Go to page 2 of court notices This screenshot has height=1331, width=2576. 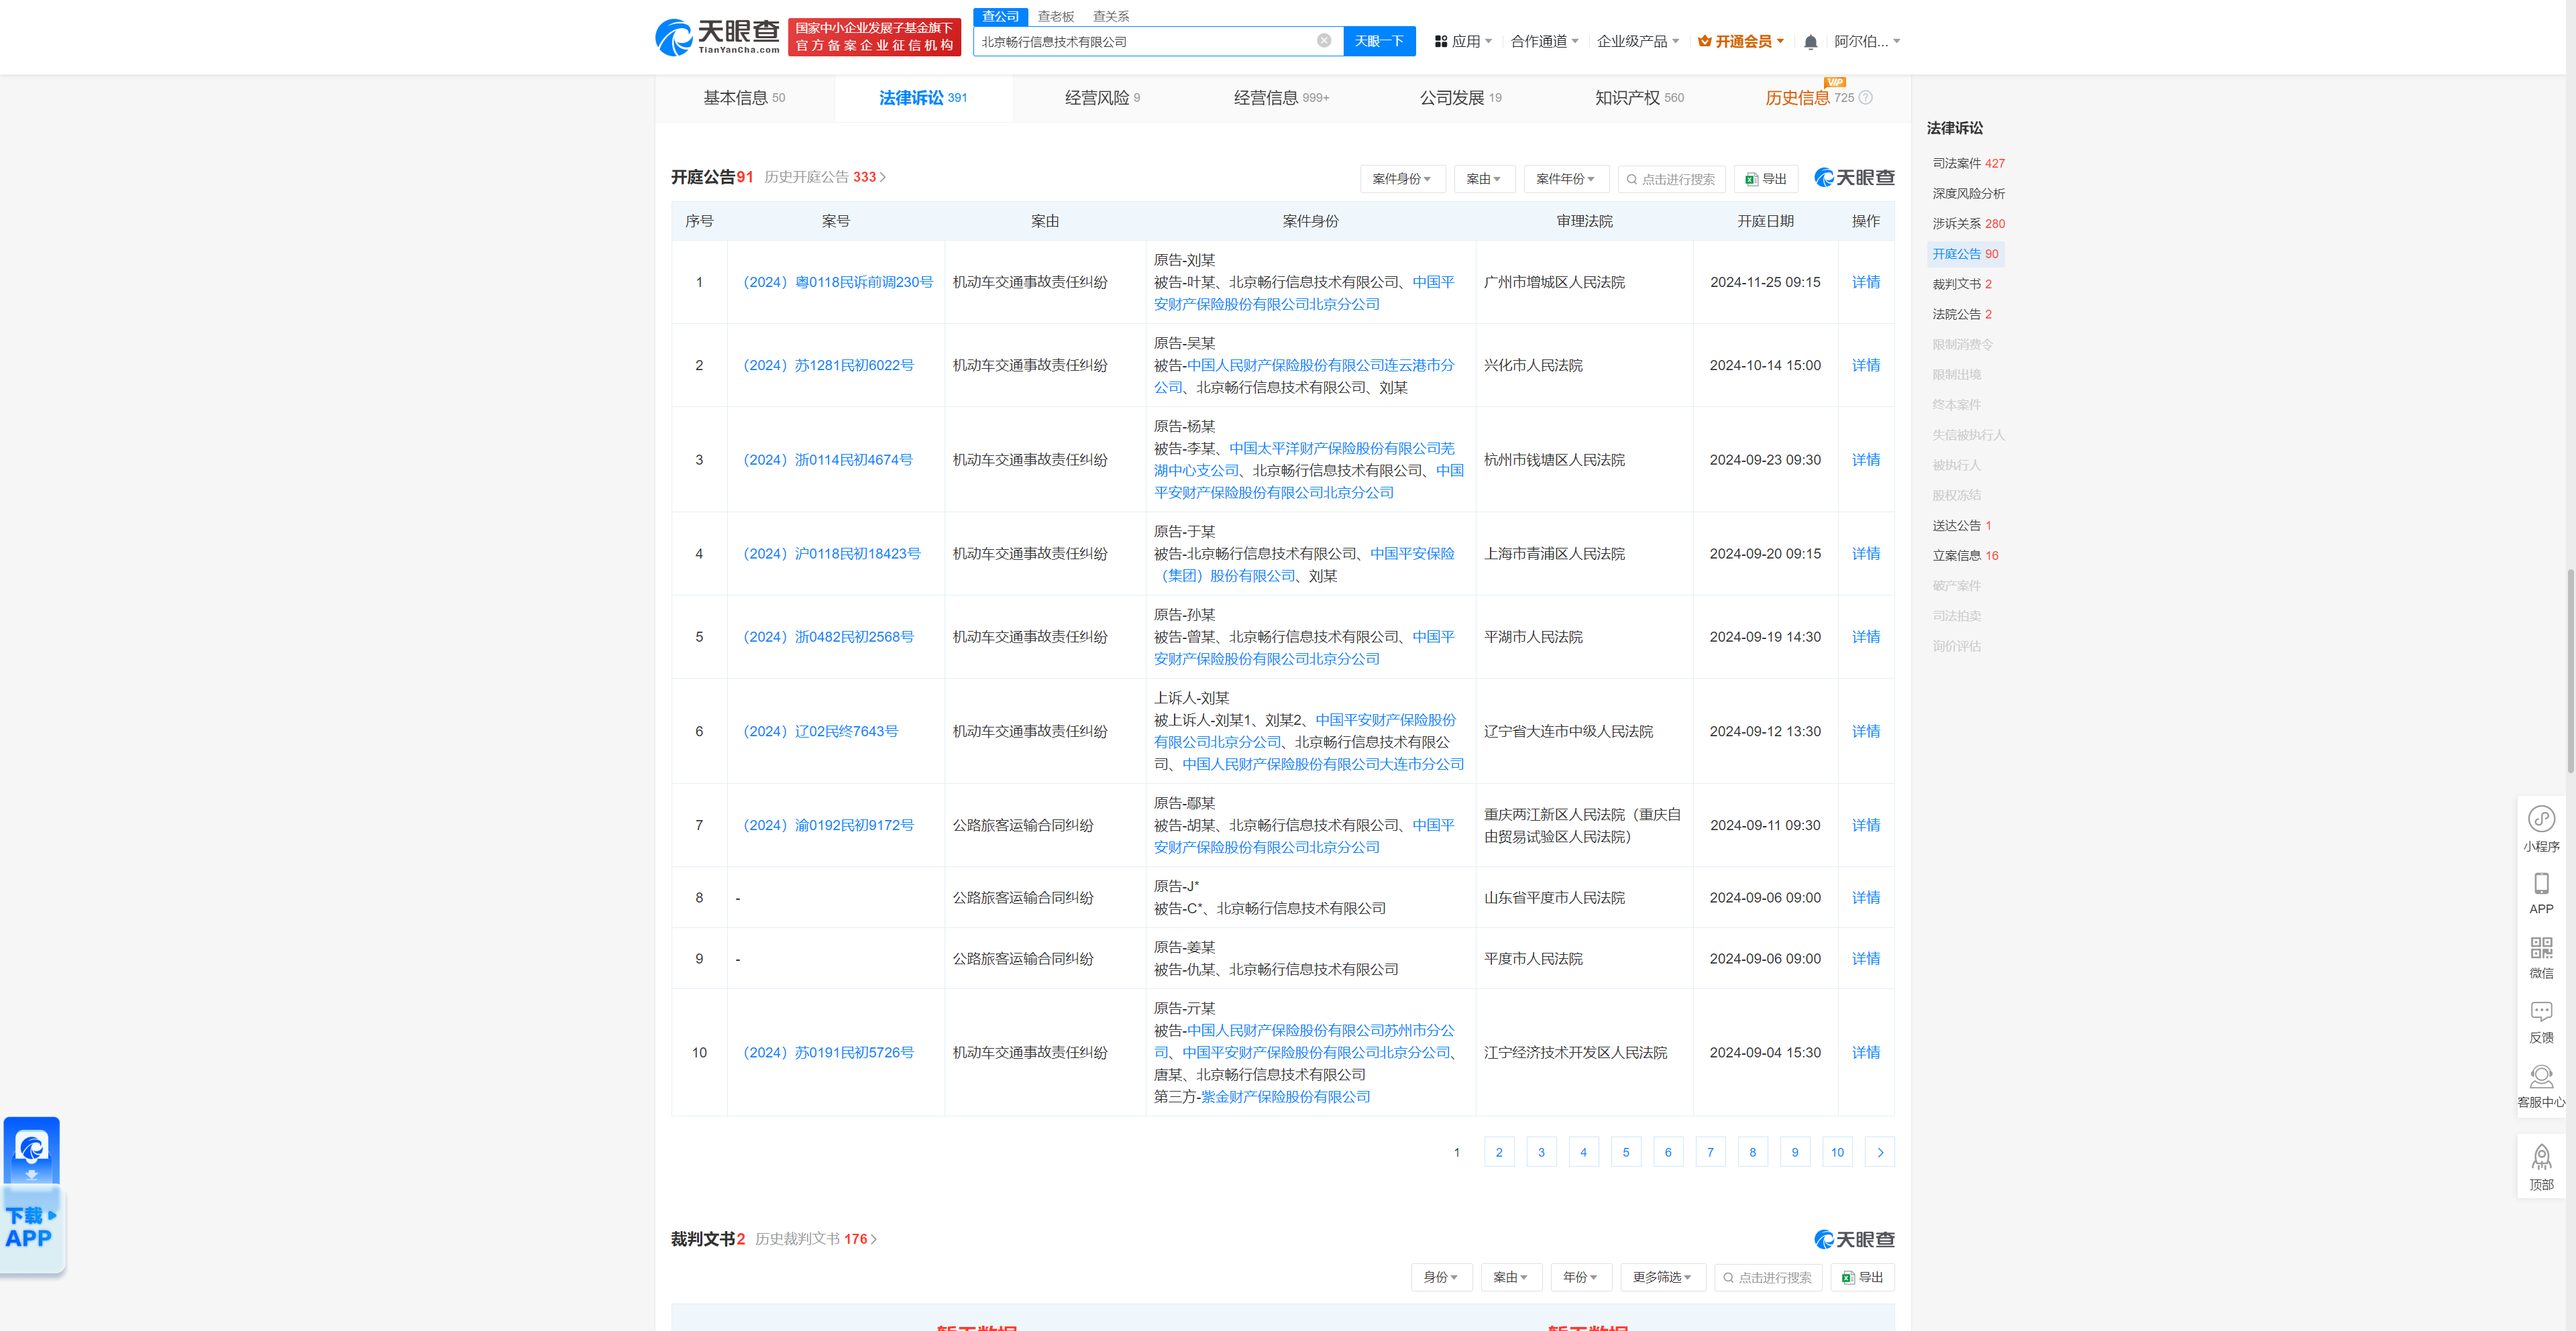(x=1498, y=1152)
